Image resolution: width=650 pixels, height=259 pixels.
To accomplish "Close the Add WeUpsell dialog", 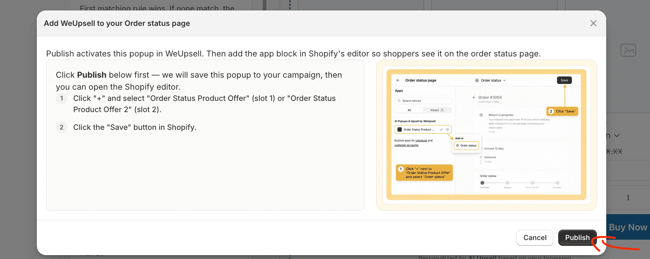I will click(x=593, y=23).
